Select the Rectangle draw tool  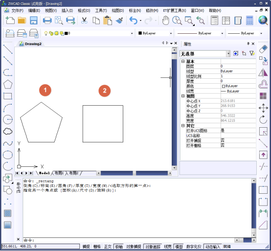[x=8, y=96]
